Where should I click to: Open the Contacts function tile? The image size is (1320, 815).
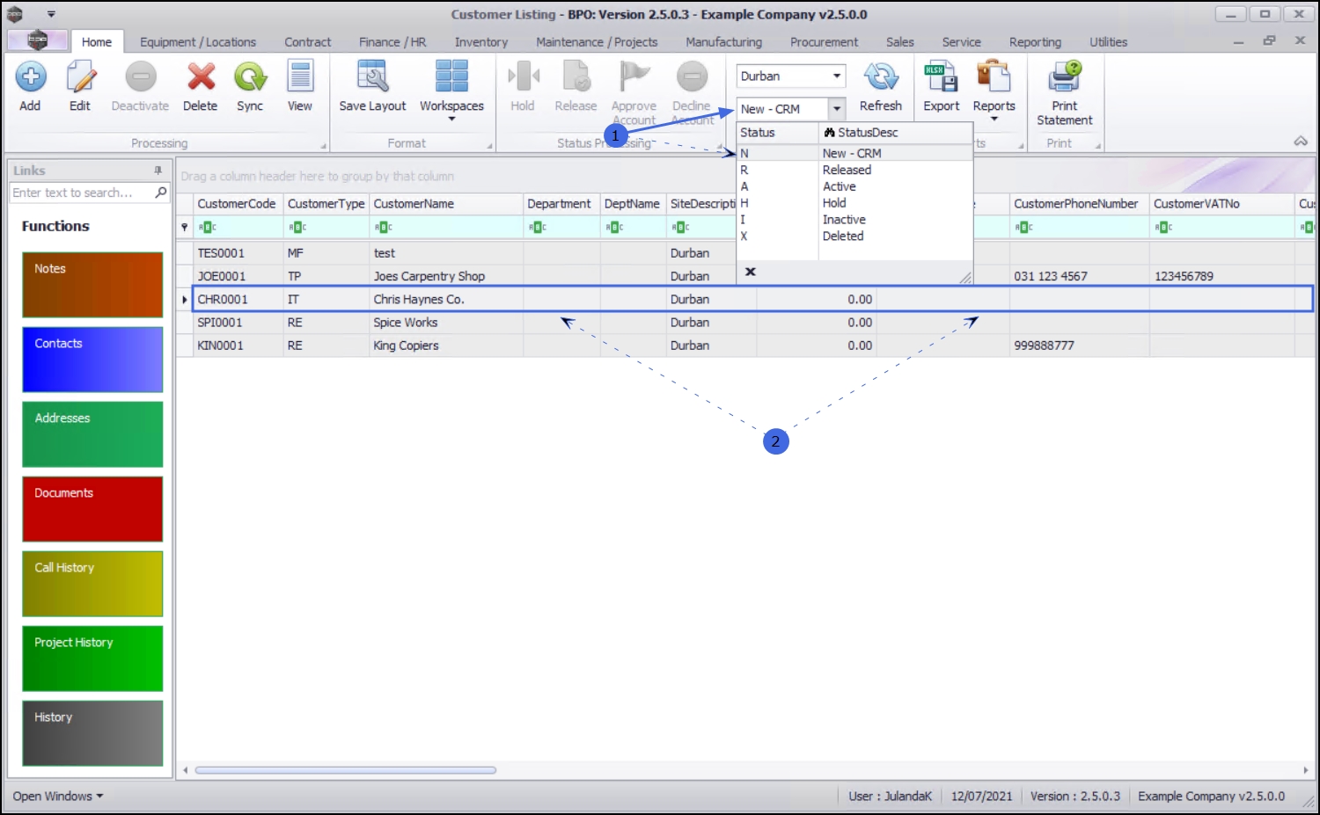point(92,360)
